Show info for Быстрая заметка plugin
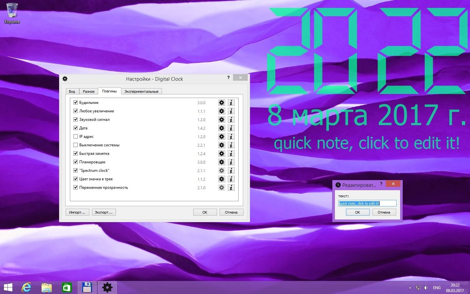 tap(231, 154)
